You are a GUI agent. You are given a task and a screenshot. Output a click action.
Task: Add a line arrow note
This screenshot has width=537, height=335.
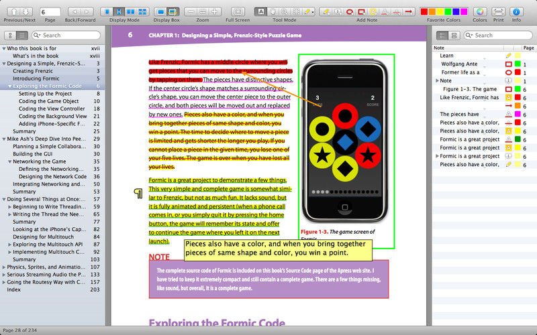click(408, 11)
